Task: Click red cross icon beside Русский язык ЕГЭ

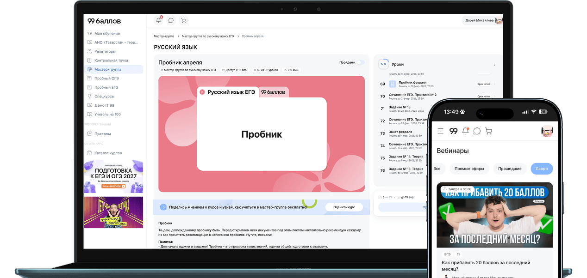Action: pyautogui.click(x=202, y=92)
